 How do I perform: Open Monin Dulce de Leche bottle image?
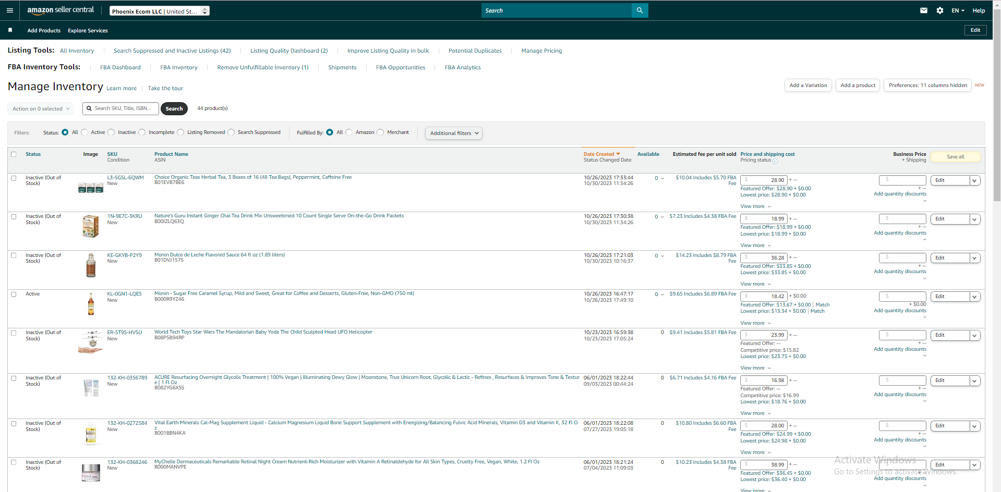tap(91, 265)
